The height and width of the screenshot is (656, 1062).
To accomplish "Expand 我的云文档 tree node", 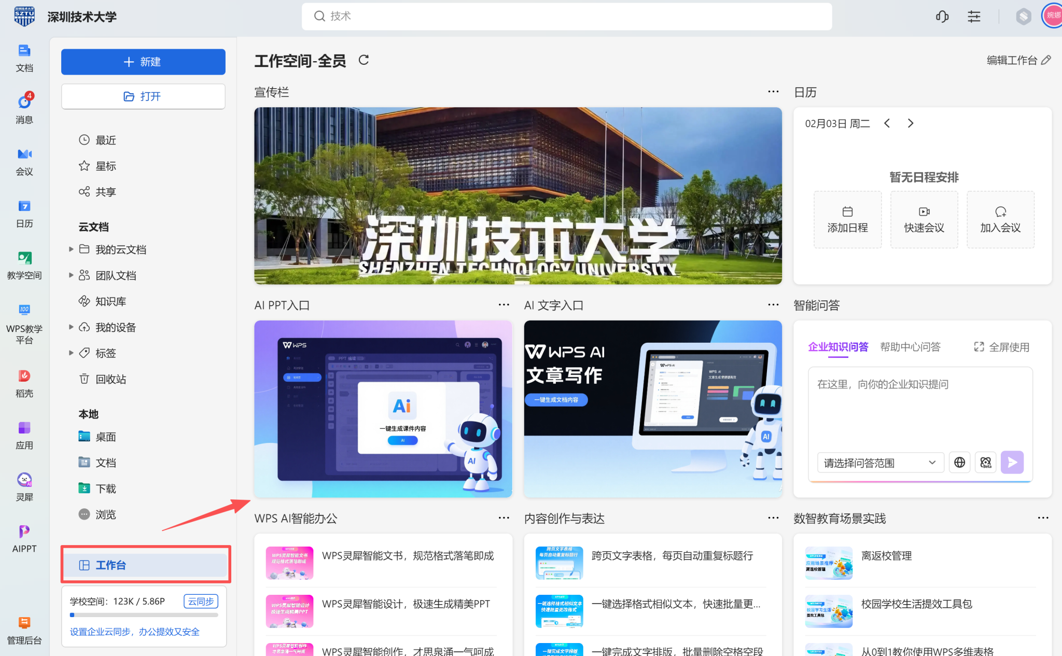I will pos(71,249).
